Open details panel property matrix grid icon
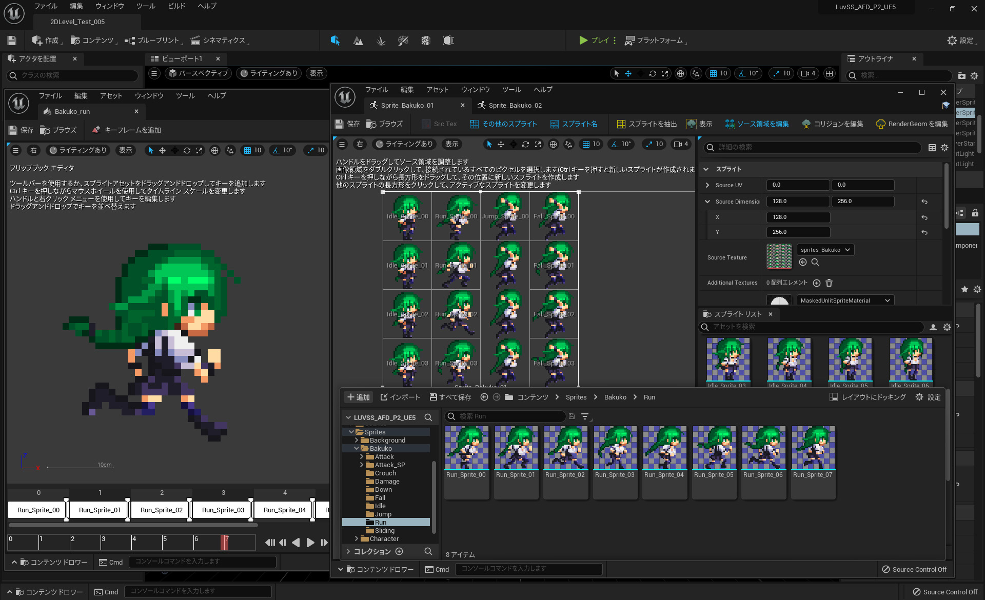This screenshot has height=600, width=985. pyautogui.click(x=932, y=148)
